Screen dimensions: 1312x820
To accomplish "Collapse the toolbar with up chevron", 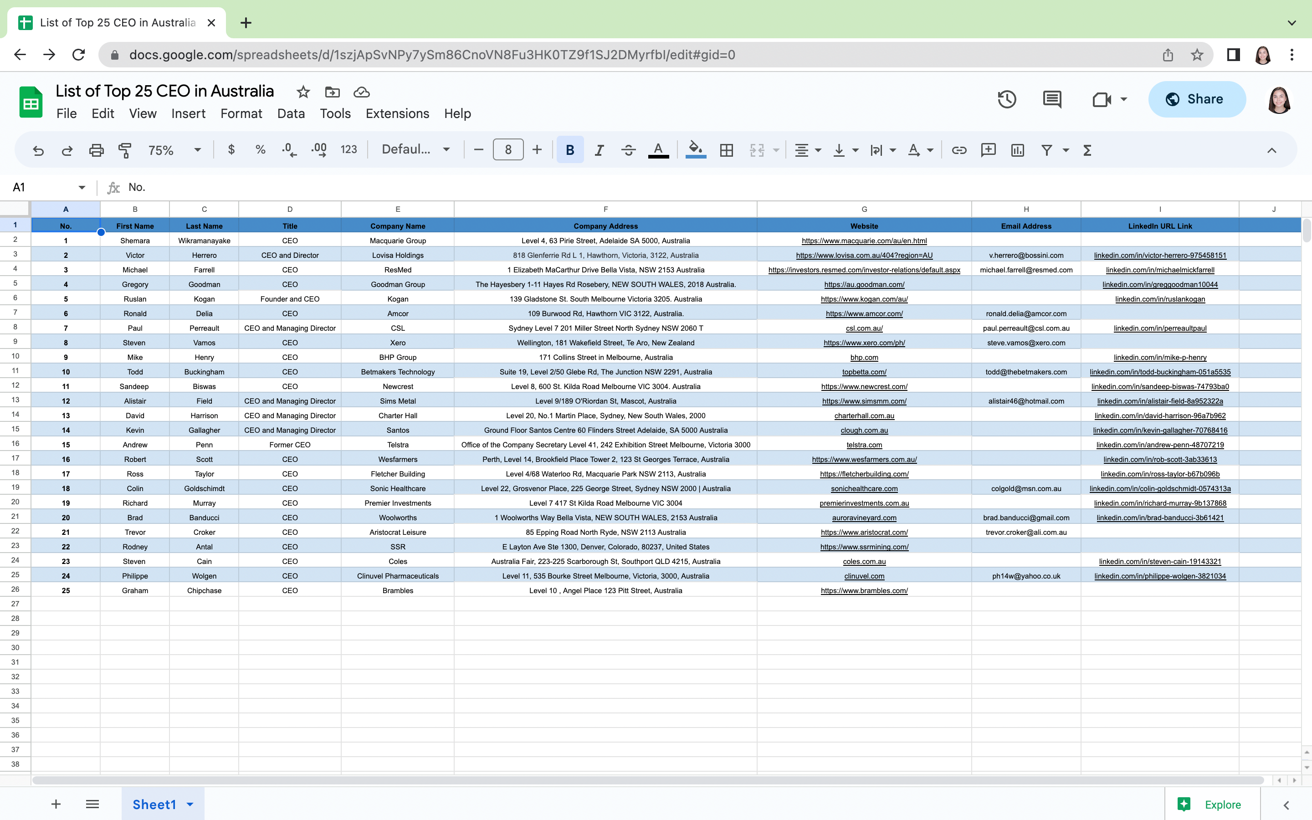I will 1272,150.
